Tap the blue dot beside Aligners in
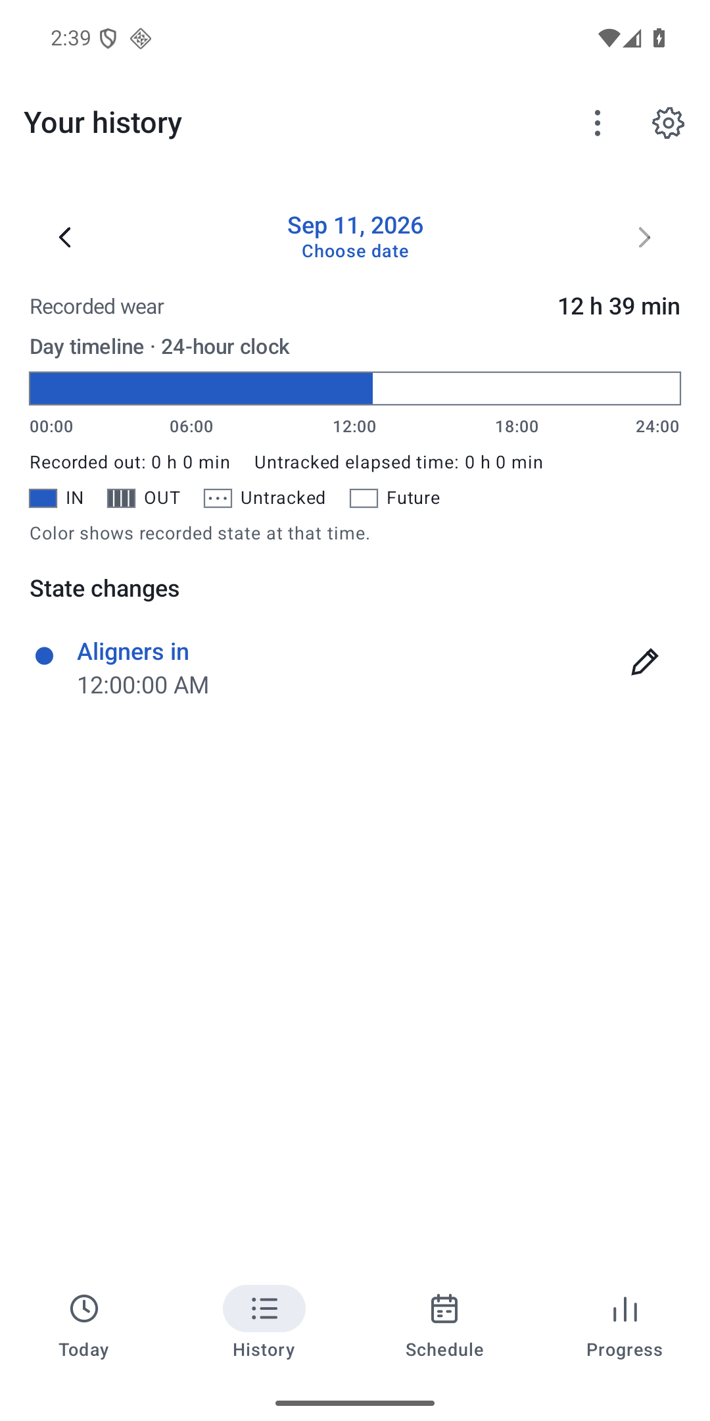The height and width of the screenshot is (1421, 710). pos(44,656)
